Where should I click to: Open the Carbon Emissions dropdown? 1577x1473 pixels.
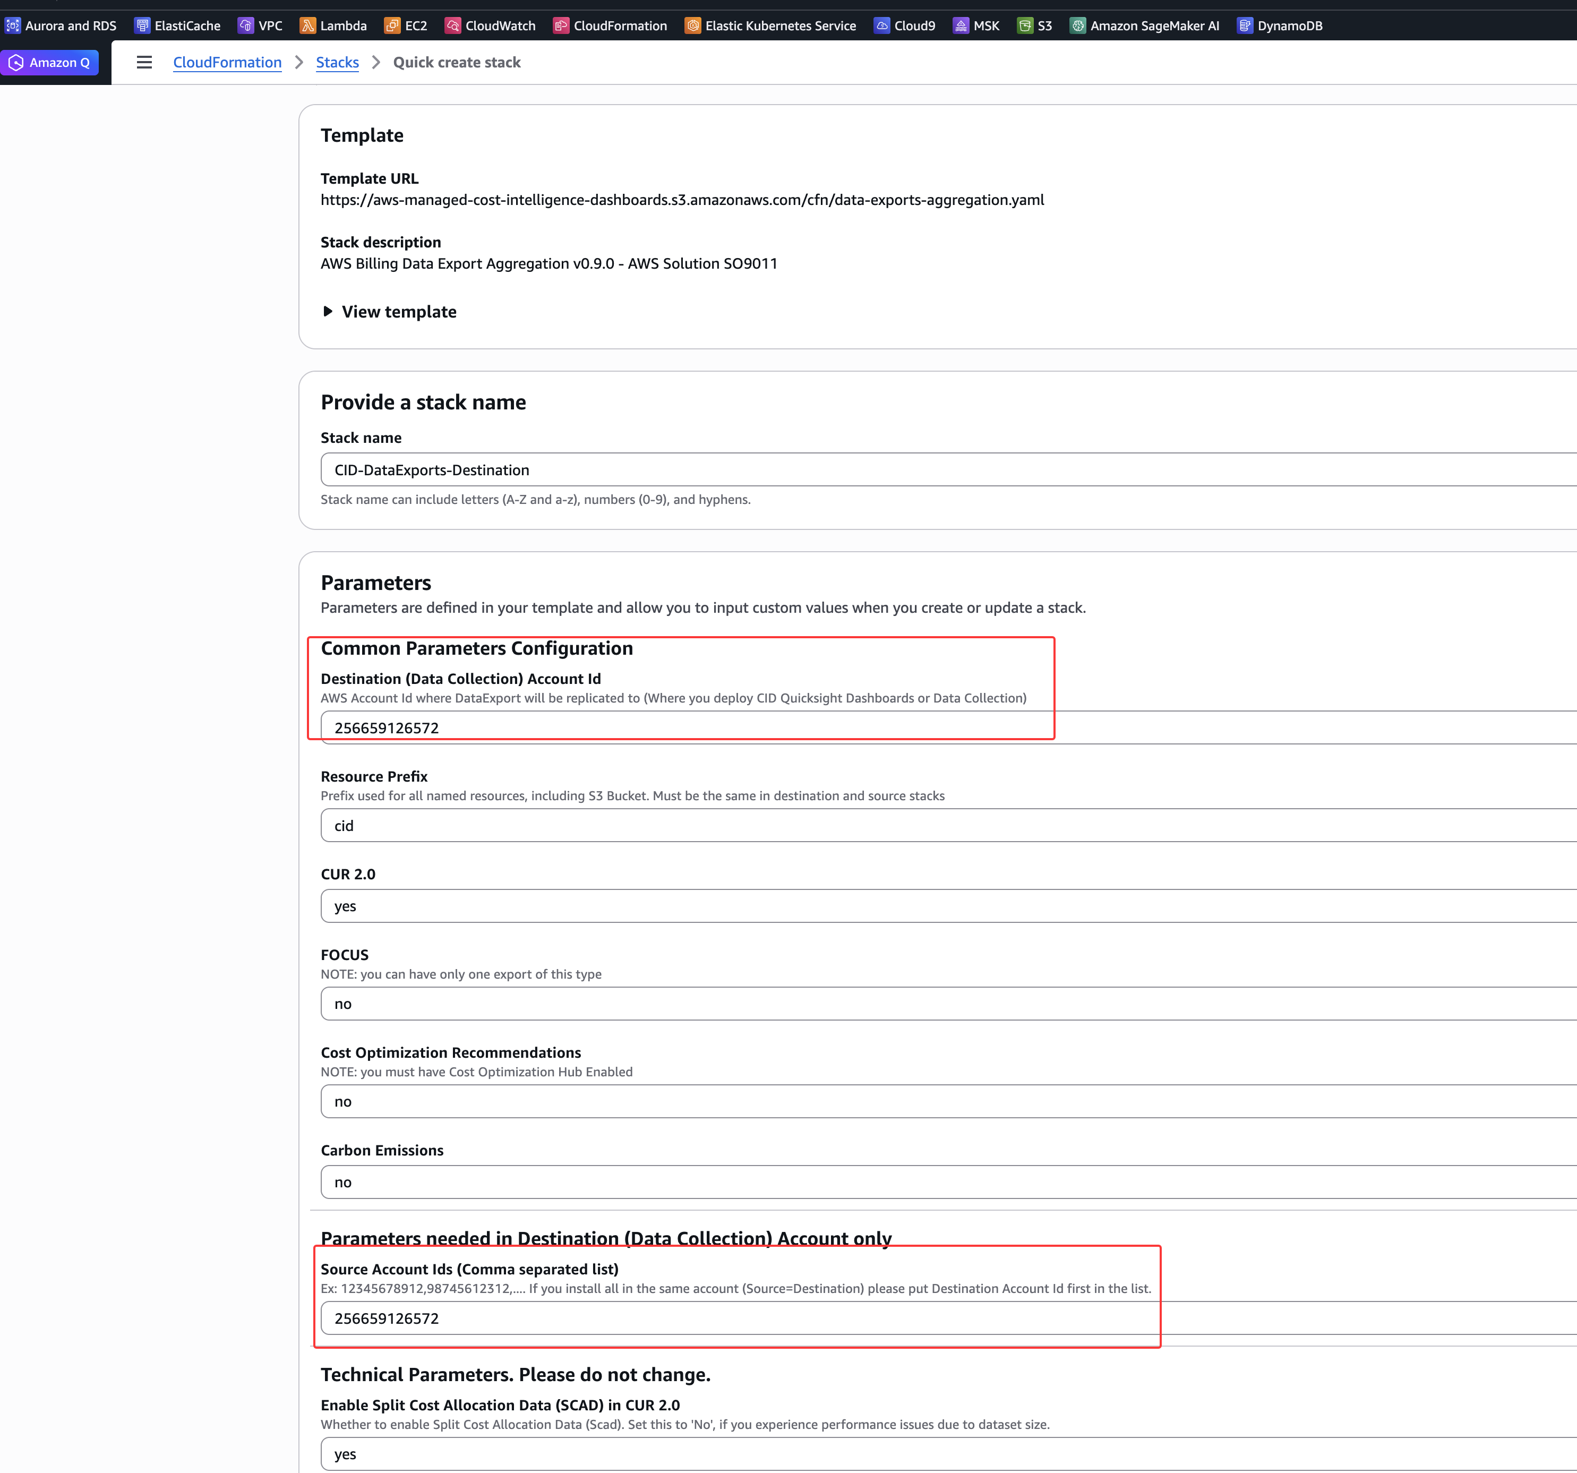click(x=944, y=1182)
